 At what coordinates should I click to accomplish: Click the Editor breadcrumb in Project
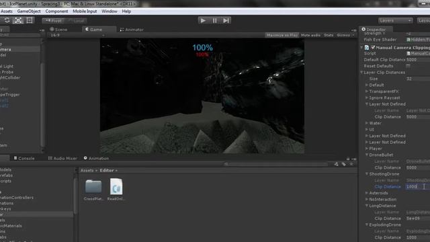point(107,170)
